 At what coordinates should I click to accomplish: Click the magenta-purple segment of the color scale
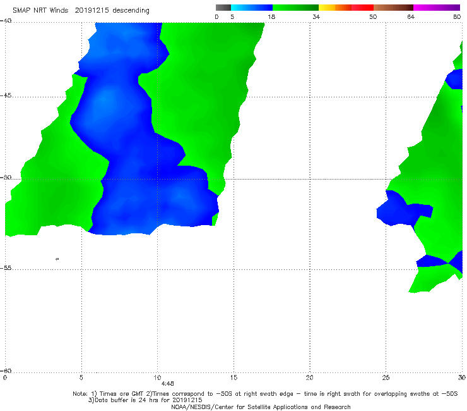[x=437, y=8]
